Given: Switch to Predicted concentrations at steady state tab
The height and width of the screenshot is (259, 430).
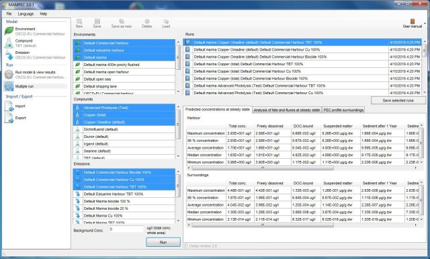Looking at the screenshot, I should (x=218, y=109).
